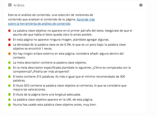Click the 'título de la página' length message

(x=47, y=94)
